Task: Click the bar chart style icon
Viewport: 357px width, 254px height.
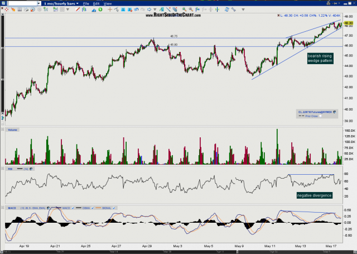Action: point(84,9)
